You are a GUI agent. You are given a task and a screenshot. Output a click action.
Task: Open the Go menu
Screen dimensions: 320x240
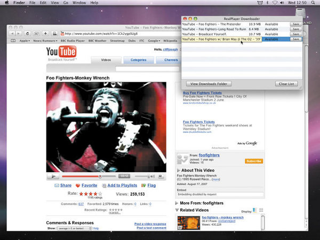pos(66,3)
